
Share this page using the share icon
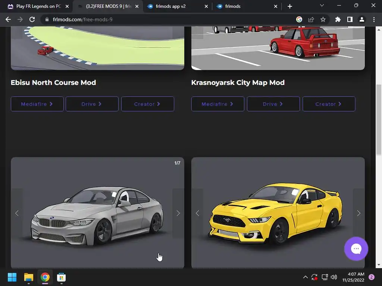[x=311, y=19]
